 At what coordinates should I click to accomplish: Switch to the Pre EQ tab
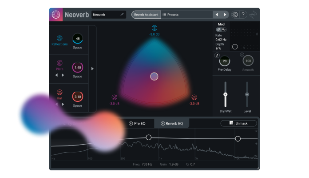coord(137,123)
